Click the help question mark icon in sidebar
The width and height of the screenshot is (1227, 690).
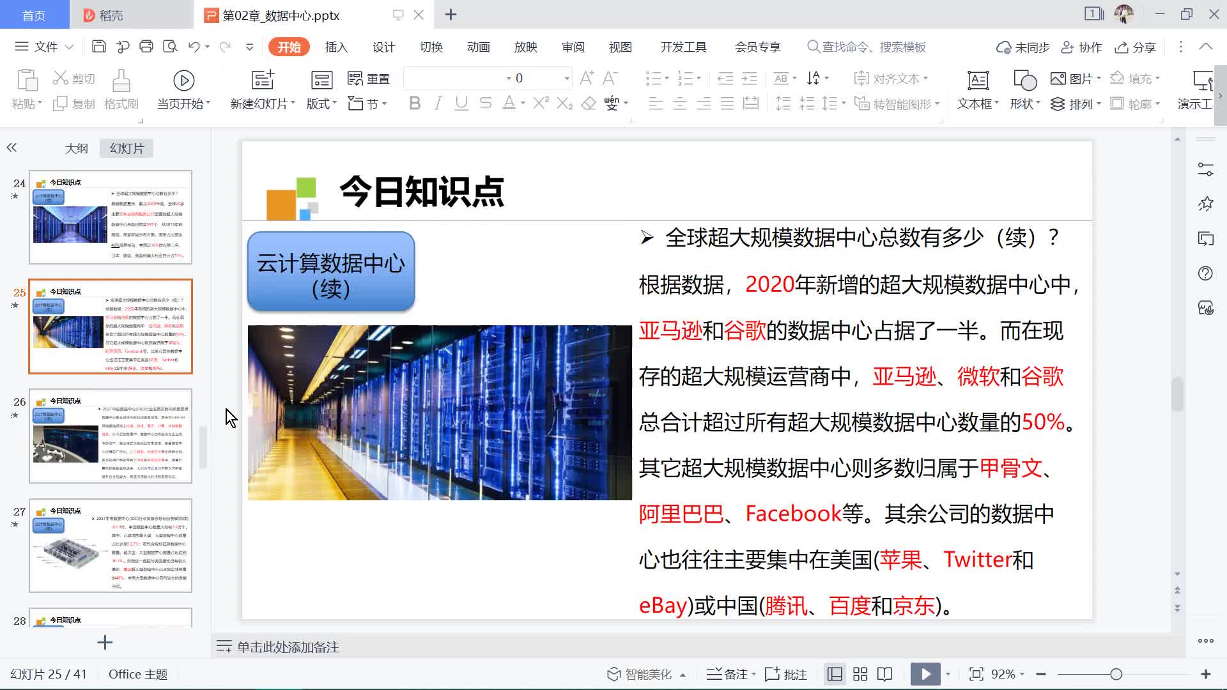(1205, 273)
